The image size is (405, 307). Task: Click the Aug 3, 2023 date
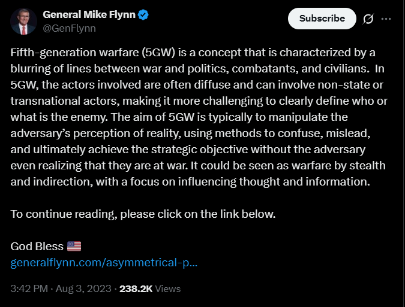pos(83,288)
